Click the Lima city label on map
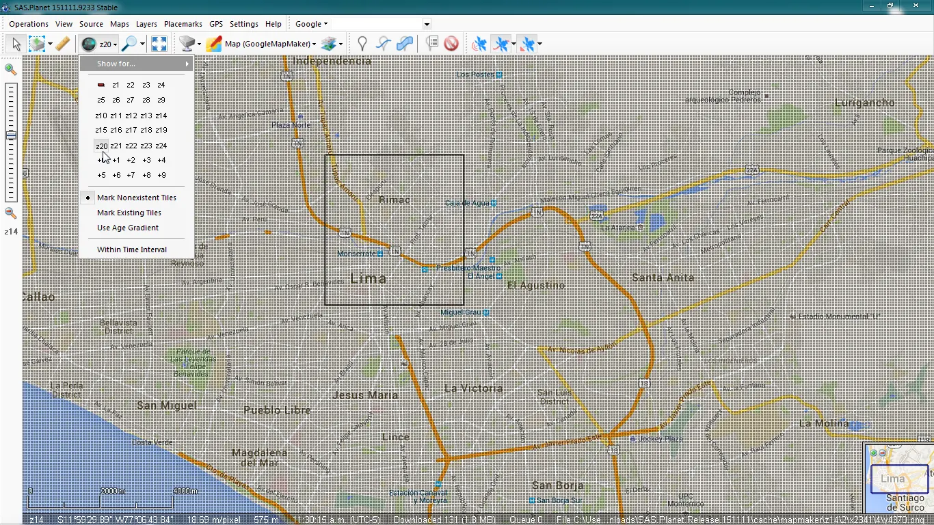 point(369,278)
